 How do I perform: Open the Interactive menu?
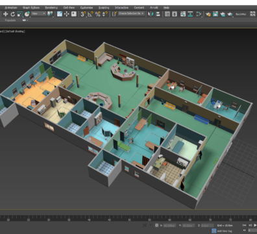[x=121, y=8]
